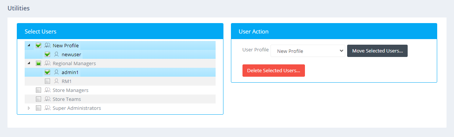Click the New Profile group icon
The image size is (454, 137).
point(47,45)
